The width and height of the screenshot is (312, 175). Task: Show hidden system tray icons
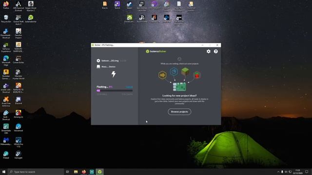(278, 172)
